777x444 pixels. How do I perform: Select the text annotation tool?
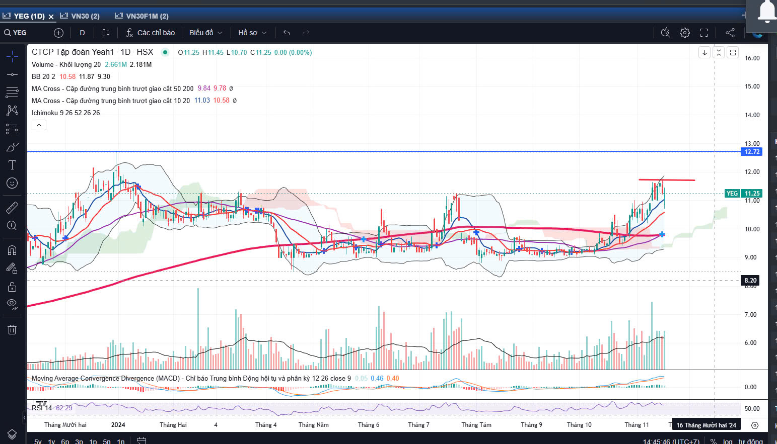click(12, 165)
